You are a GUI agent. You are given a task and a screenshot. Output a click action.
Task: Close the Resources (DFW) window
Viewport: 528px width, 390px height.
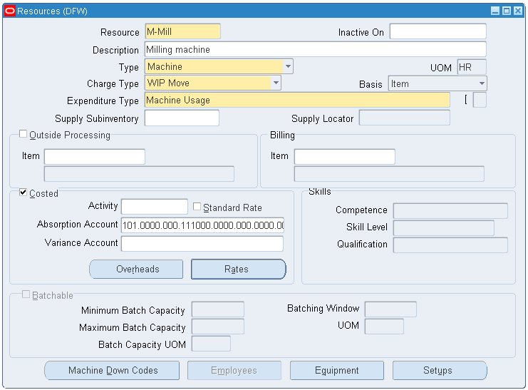(x=518, y=11)
